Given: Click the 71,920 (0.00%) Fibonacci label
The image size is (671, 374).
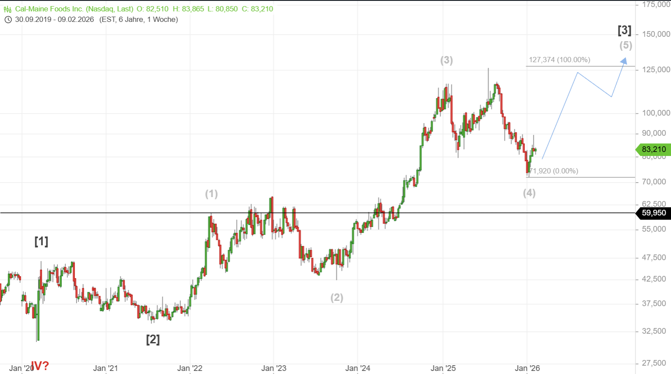Looking at the screenshot, I should click(x=554, y=171).
